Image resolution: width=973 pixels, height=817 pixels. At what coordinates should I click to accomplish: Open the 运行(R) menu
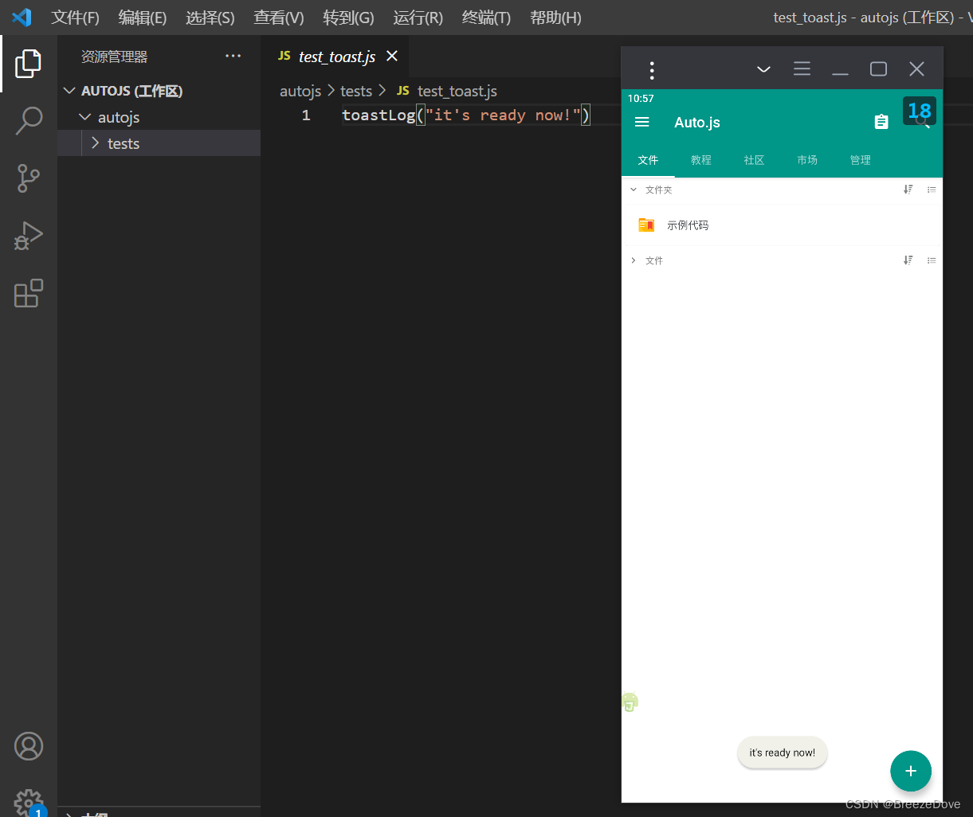418,18
